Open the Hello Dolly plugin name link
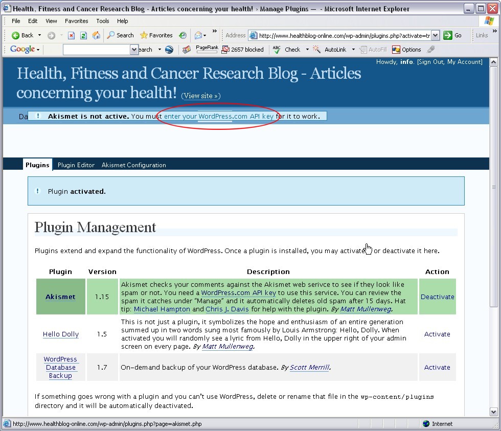501x431 pixels. click(61, 334)
